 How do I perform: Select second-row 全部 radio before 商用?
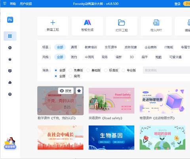[x=56, y=76]
